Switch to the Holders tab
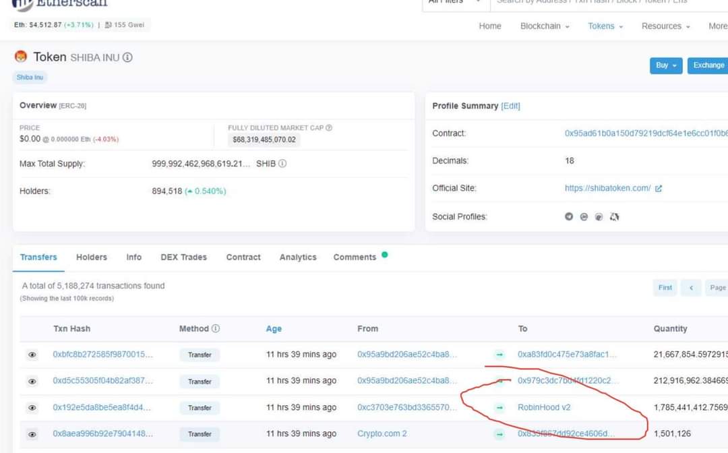The width and height of the screenshot is (728, 453). pos(91,257)
